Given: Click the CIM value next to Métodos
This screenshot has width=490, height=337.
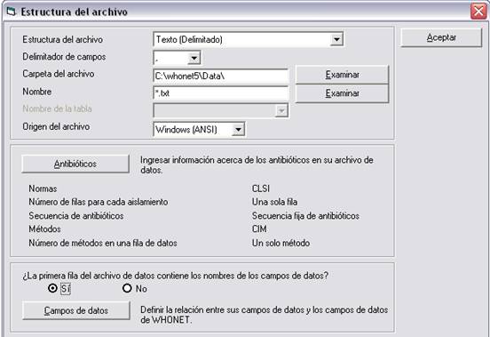Looking at the screenshot, I should pos(259,229).
